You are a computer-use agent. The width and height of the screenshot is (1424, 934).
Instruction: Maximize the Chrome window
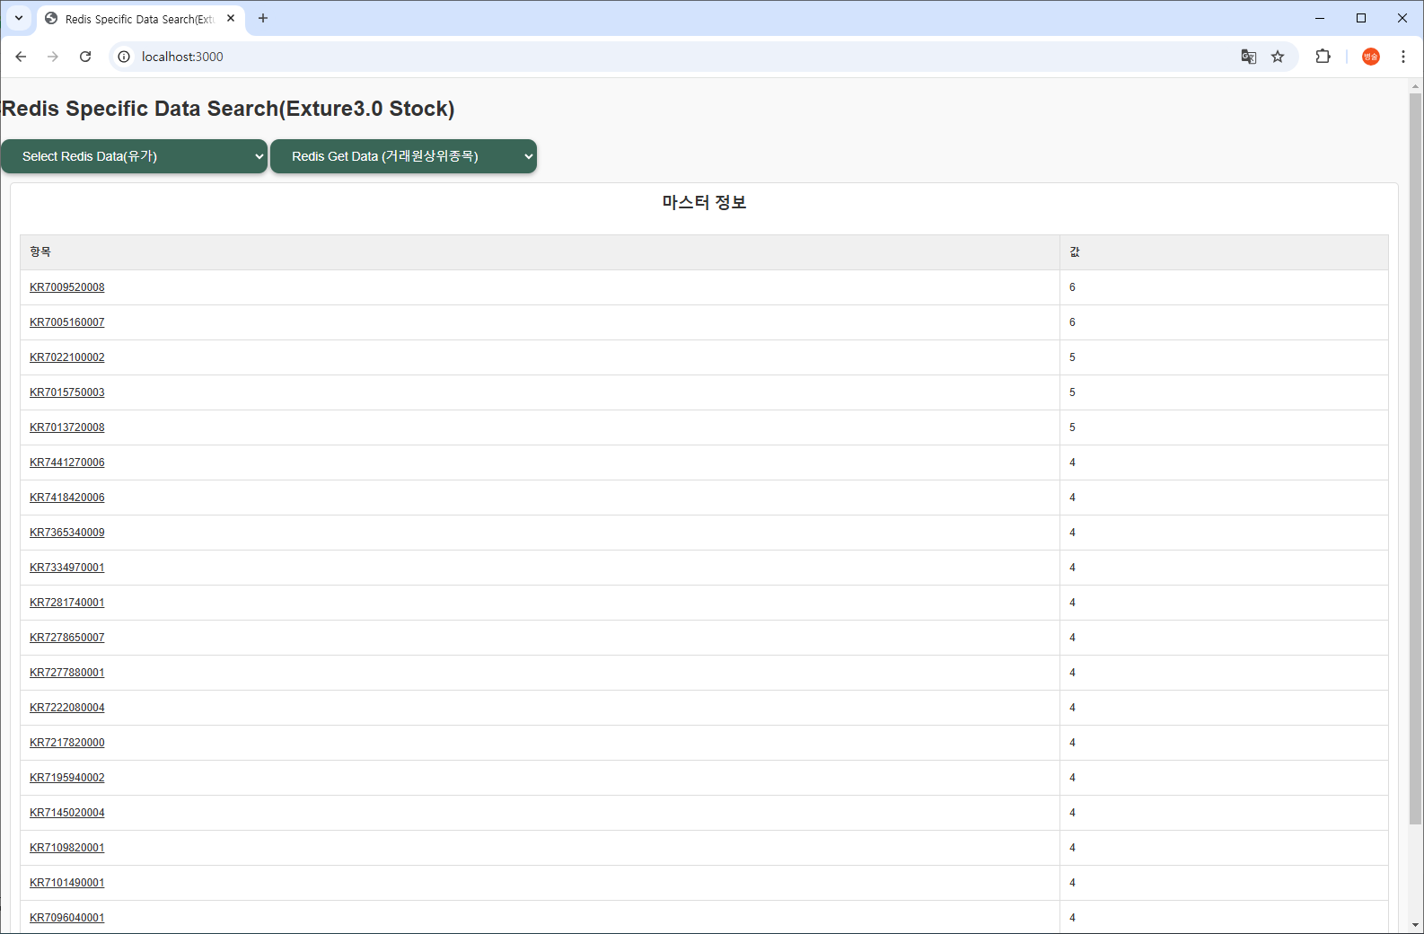[1361, 18]
